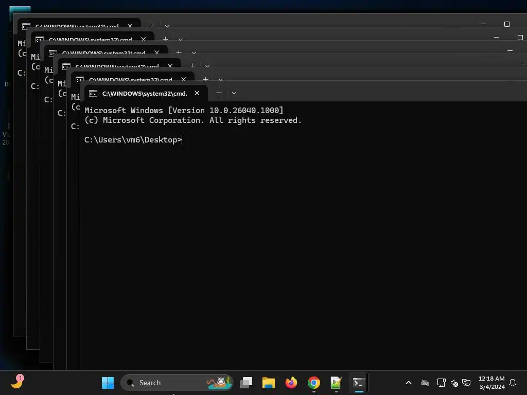Maximize the second terminal window from the back

(520, 37)
